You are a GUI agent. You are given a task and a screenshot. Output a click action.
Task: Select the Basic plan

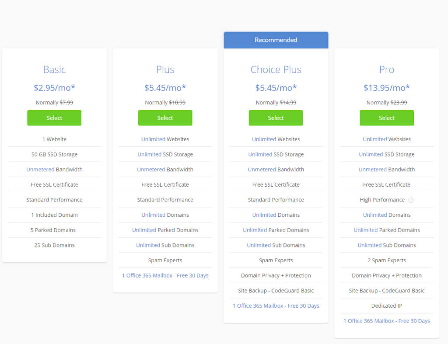[x=54, y=118]
